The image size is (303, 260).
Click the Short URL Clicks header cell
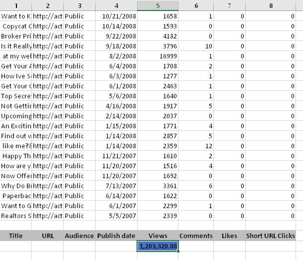[271, 236]
